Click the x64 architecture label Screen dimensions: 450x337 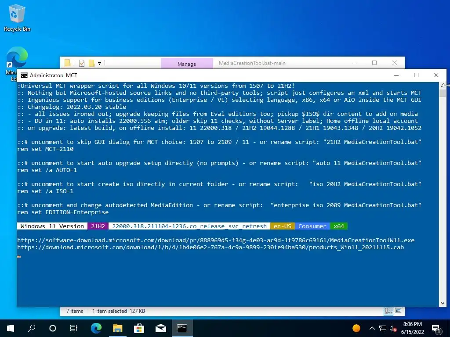coord(339,226)
